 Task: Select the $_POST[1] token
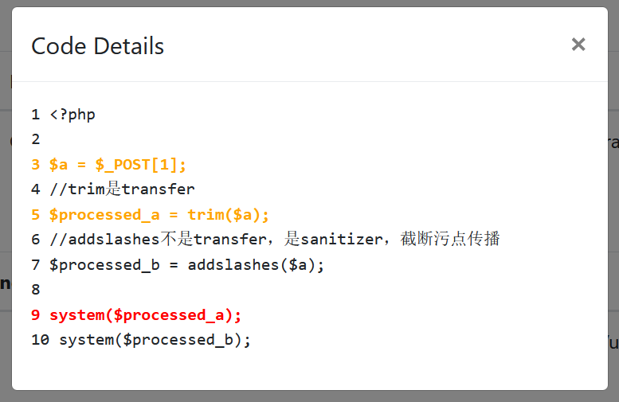click(140, 165)
